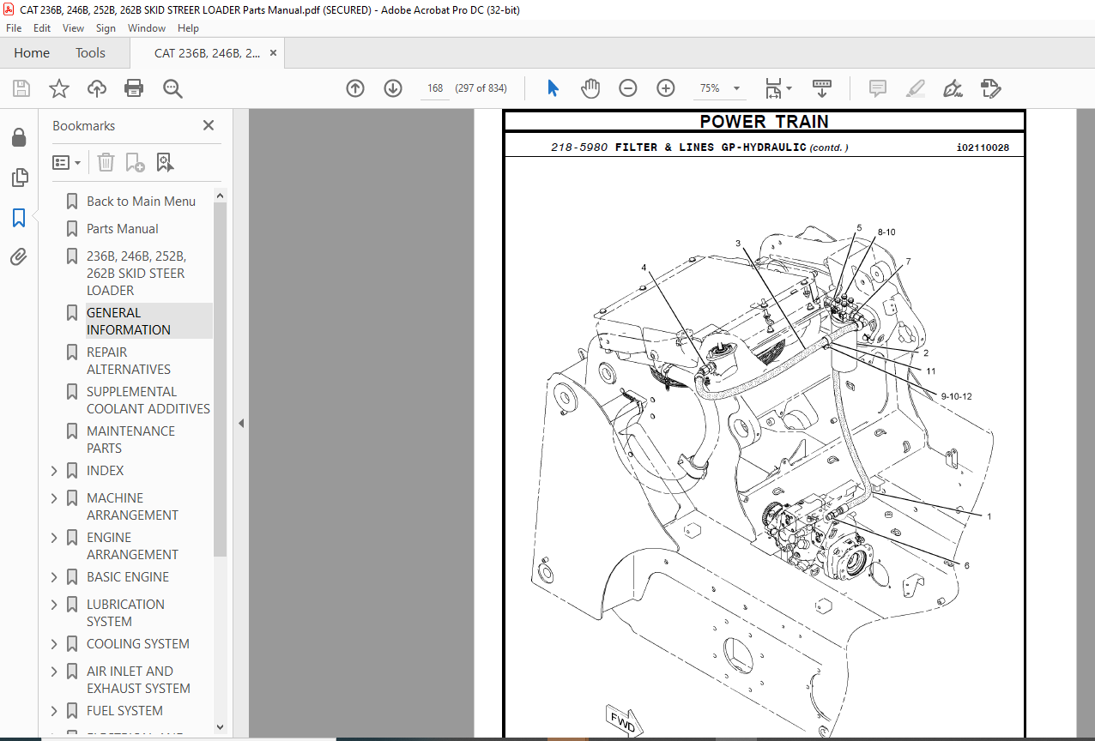Viewport: 1095px width, 741px height.
Task: Expand COOLING SYSTEM bookmark
Action: [x=54, y=644]
